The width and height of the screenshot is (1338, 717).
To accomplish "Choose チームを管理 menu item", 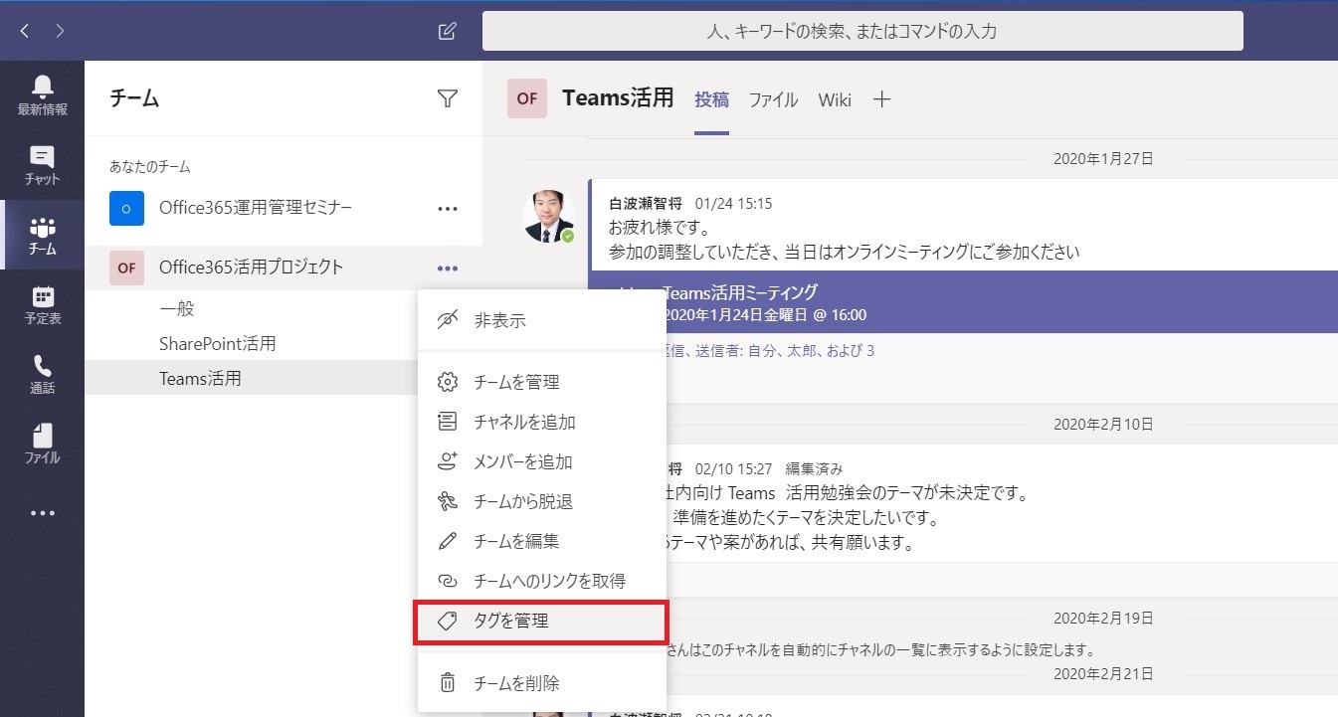I will tap(542, 382).
